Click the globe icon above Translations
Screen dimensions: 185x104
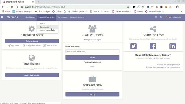[32, 58]
